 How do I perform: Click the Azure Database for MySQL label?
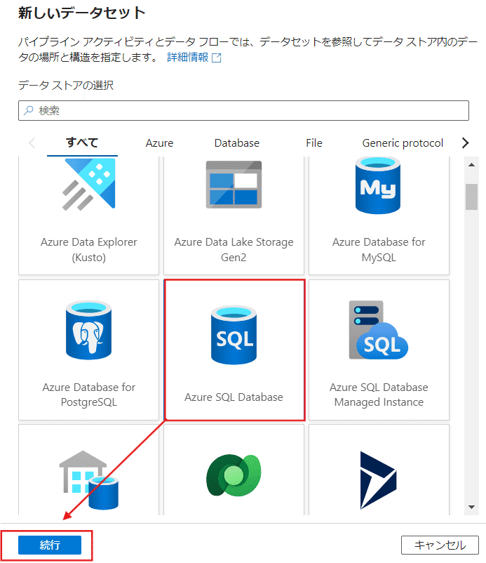pos(379,249)
